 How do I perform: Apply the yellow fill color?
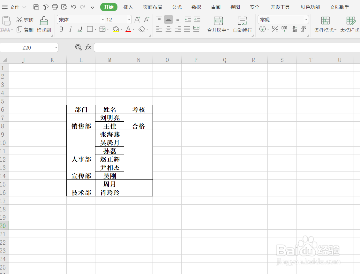[x=116, y=29]
